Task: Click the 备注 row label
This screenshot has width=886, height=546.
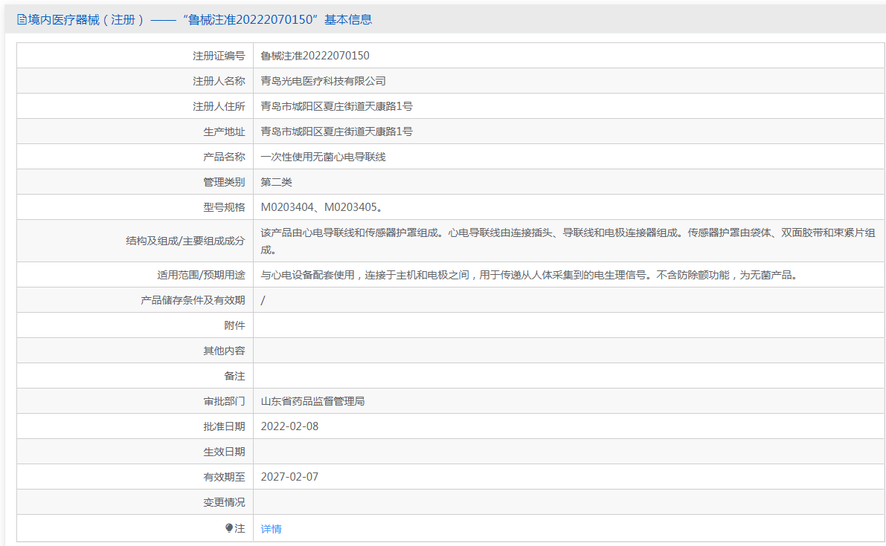Action: [x=234, y=376]
